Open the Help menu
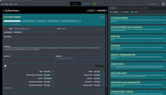This screenshot has width=166, height=95. 16,4
